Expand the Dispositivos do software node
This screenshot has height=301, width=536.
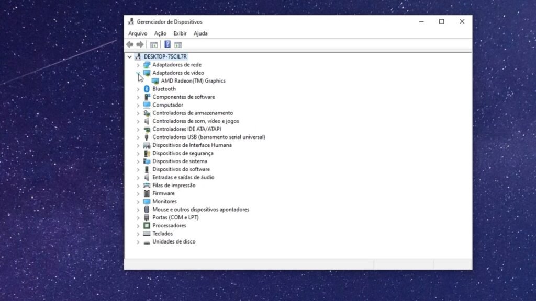(x=138, y=169)
